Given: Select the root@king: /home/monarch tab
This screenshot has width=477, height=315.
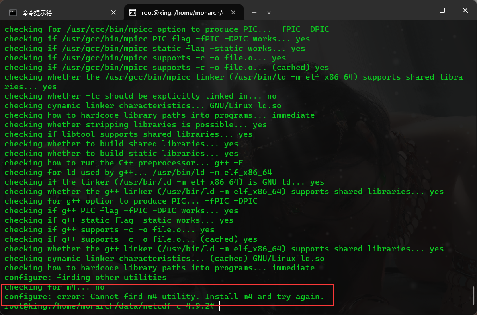Looking at the screenshot, I should [x=184, y=12].
